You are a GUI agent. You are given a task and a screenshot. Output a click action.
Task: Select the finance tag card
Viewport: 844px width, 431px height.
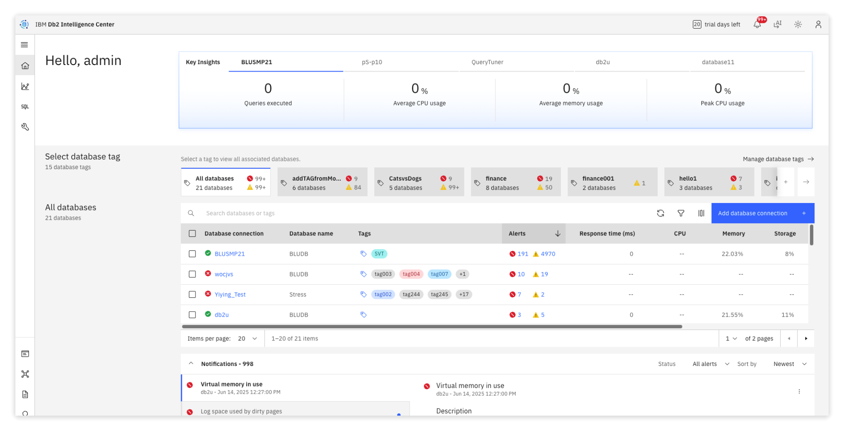[516, 182]
